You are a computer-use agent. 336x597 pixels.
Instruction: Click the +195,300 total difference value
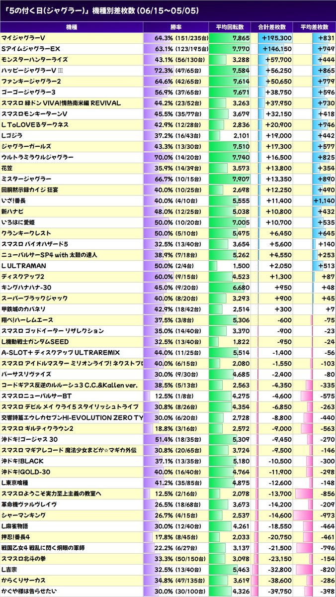[276, 38]
